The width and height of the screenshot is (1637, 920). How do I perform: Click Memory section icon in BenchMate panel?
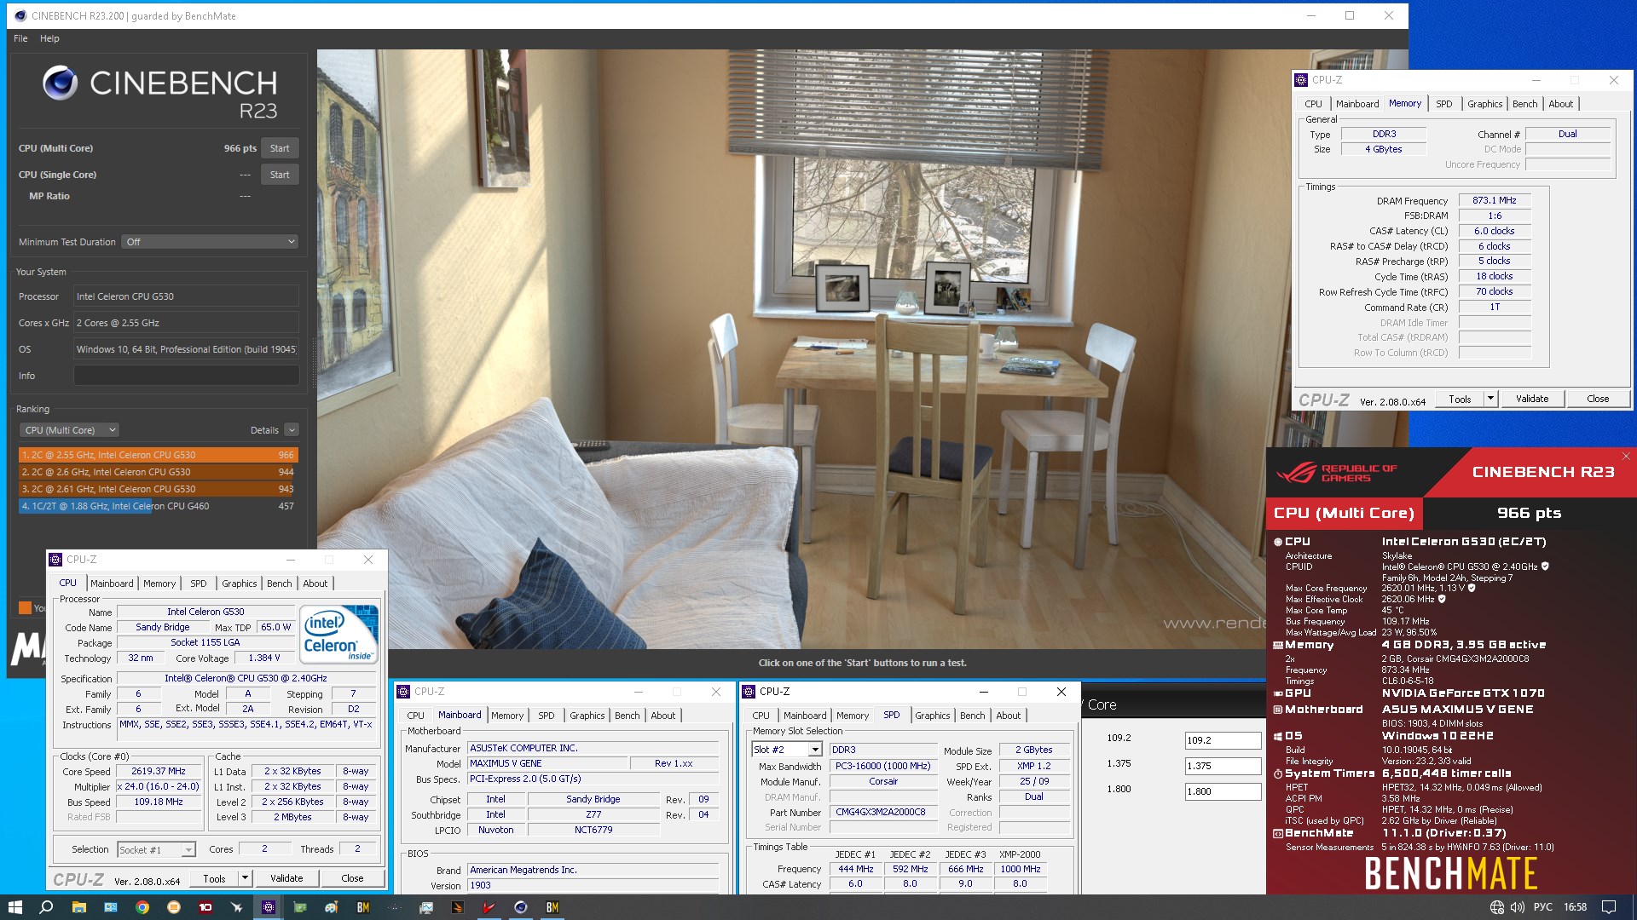click(x=1278, y=645)
